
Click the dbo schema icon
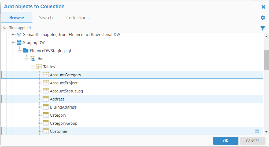coord(32,59)
